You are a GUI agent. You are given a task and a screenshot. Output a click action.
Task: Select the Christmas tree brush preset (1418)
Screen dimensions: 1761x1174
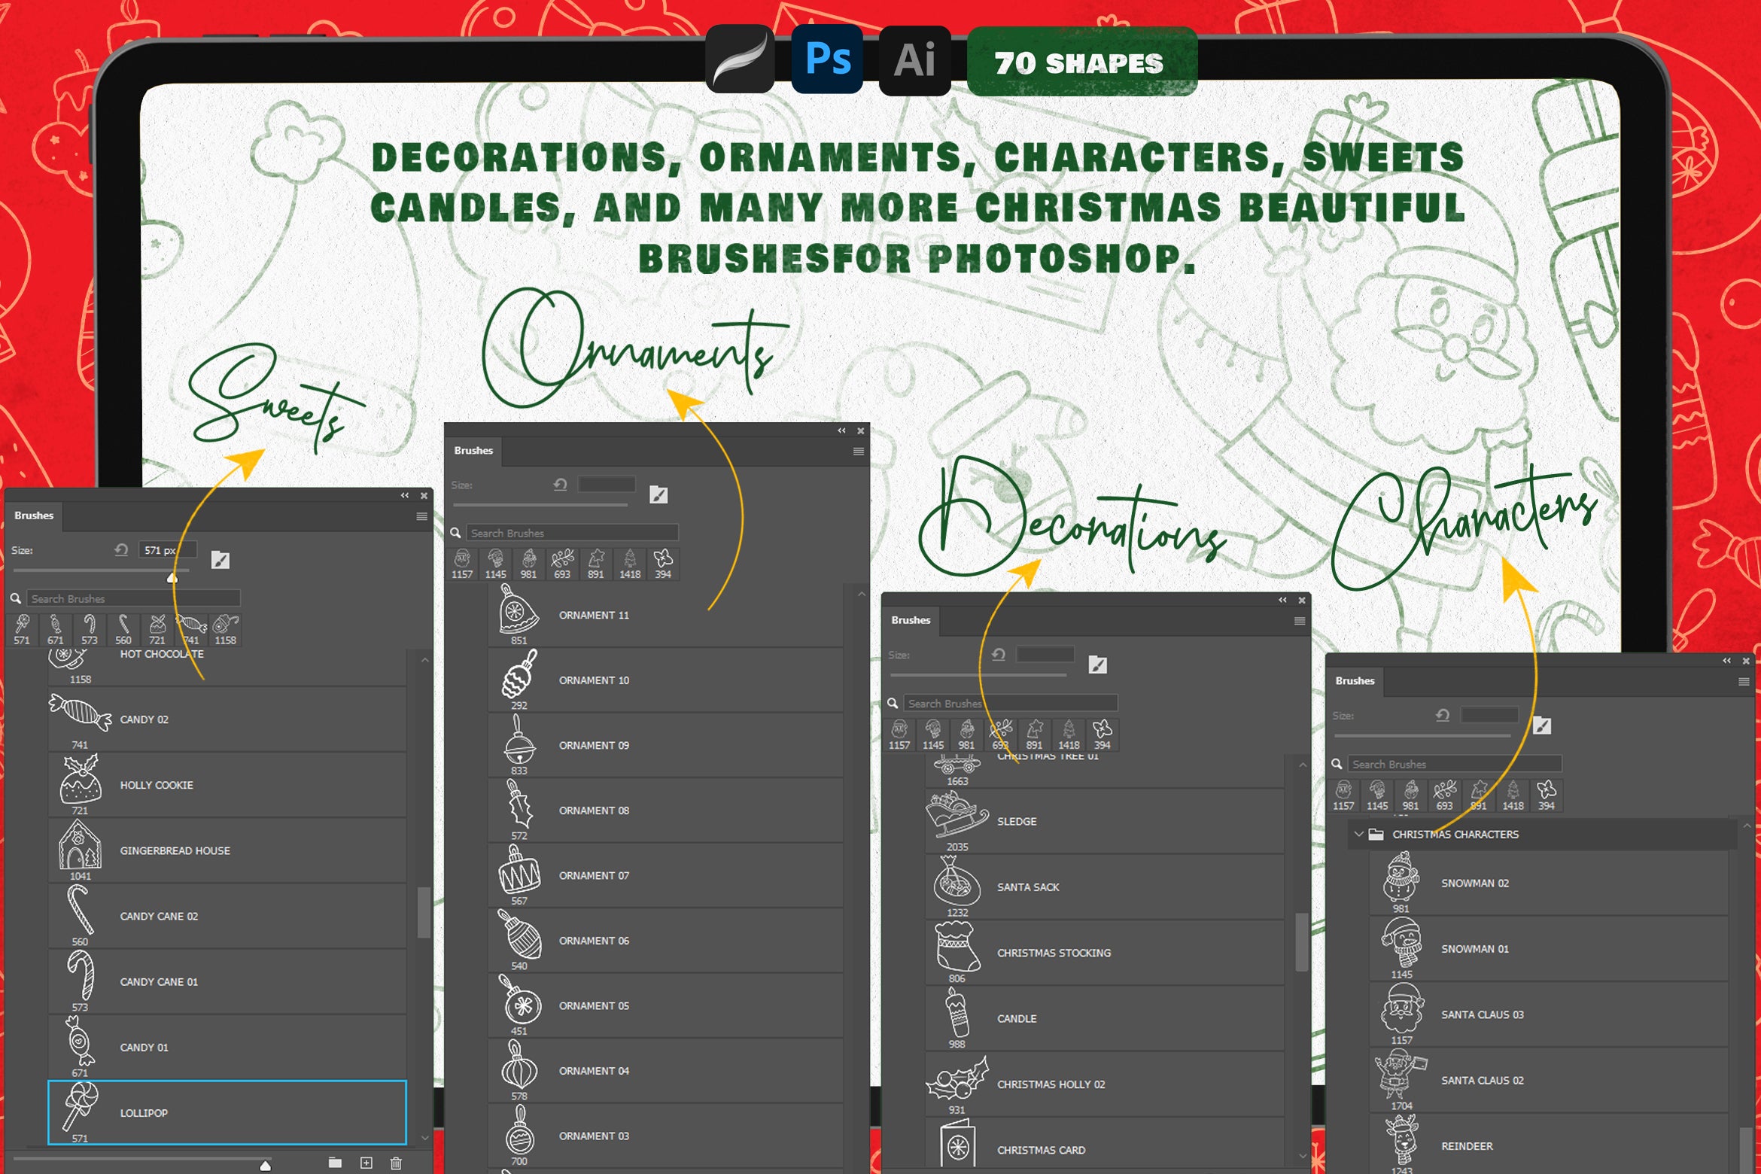631,559
